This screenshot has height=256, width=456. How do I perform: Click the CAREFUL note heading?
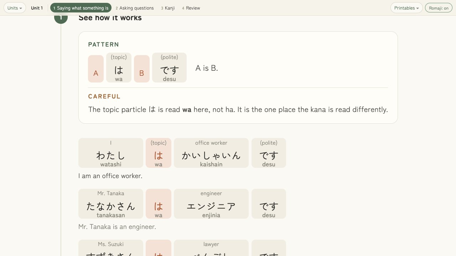click(x=104, y=96)
